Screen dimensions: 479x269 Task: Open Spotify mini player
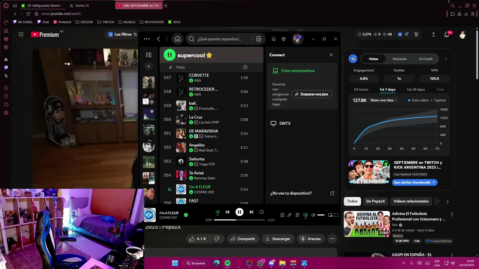pos(330,215)
